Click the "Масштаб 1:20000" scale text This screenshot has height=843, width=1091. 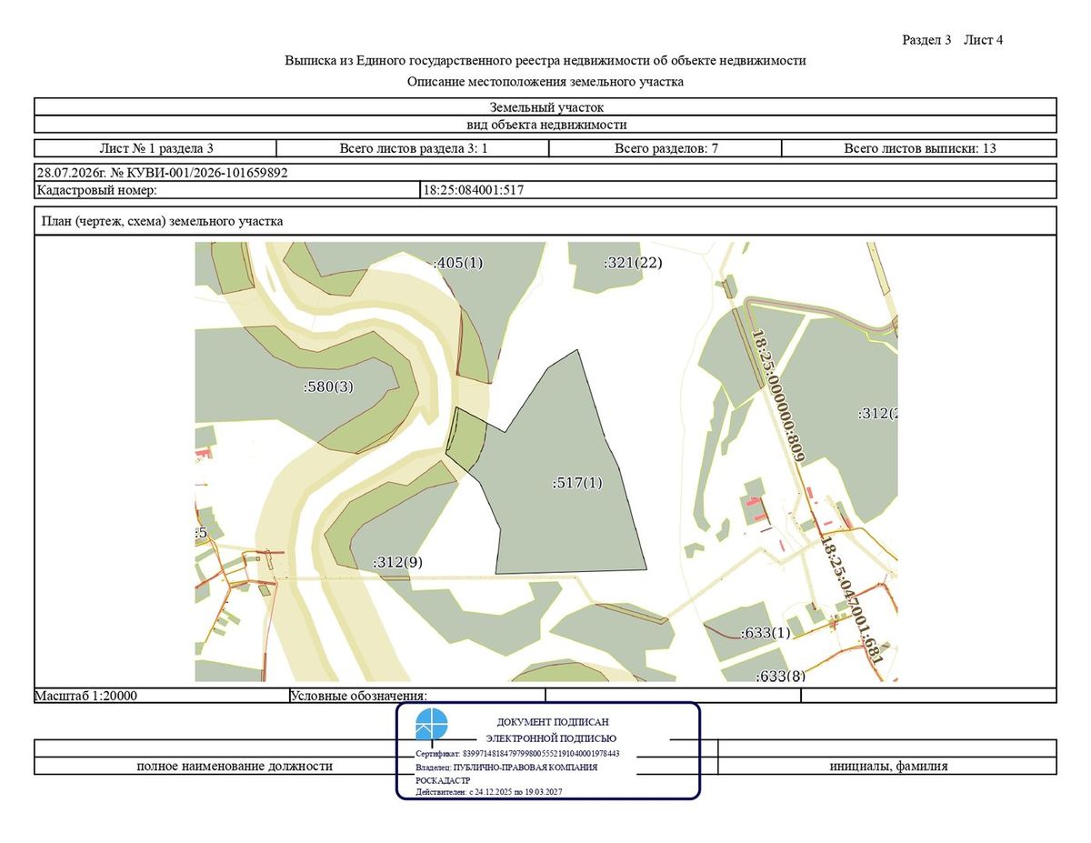pos(85,696)
